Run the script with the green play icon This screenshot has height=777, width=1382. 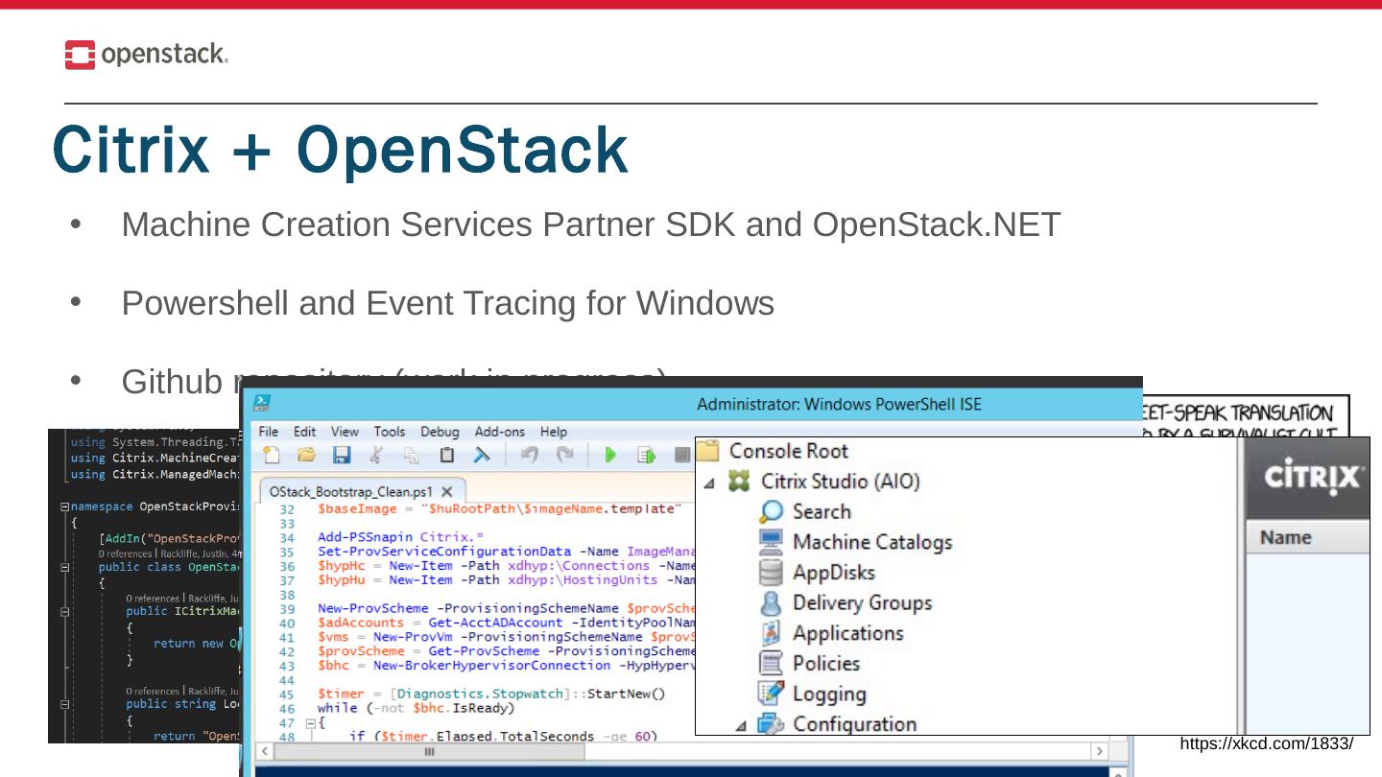[610, 456]
